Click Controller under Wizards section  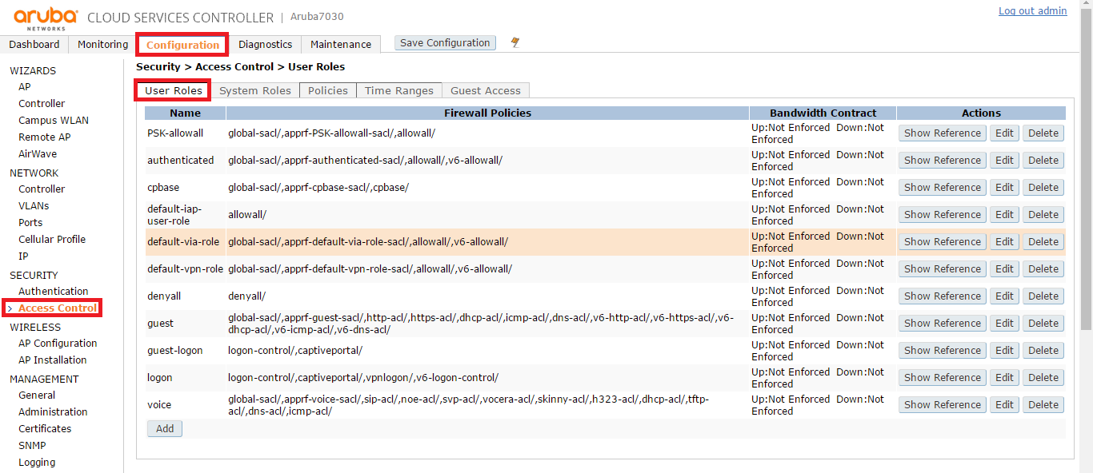42,103
